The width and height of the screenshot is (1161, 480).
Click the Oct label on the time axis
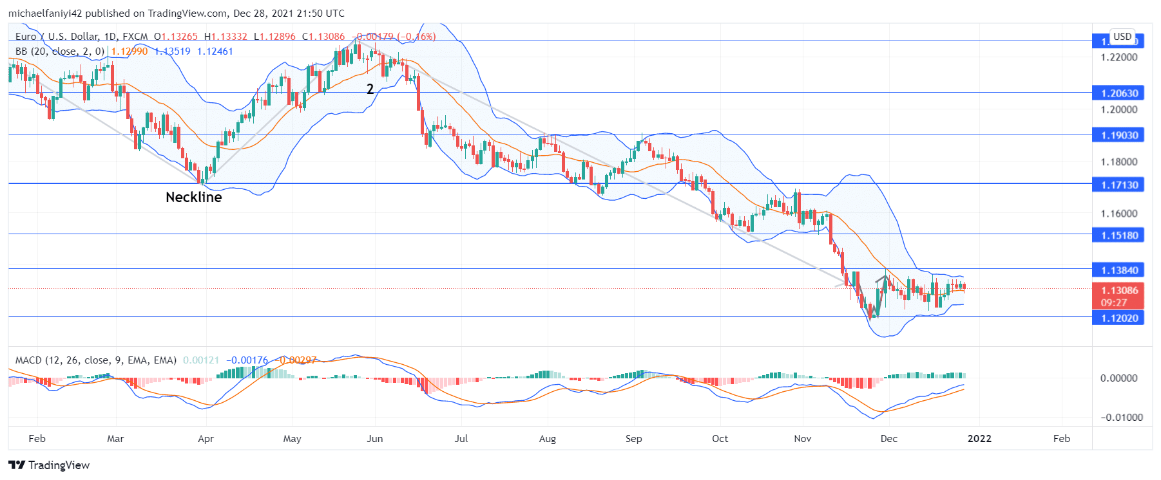coord(720,439)
